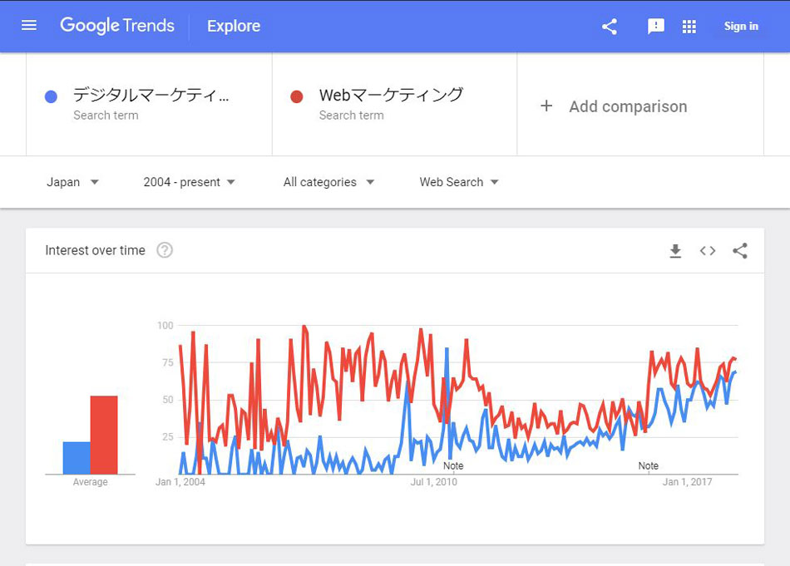Open the 2004 - present date range dropdown
Viewport: 790px width, 566px height.
pos(189,182)
